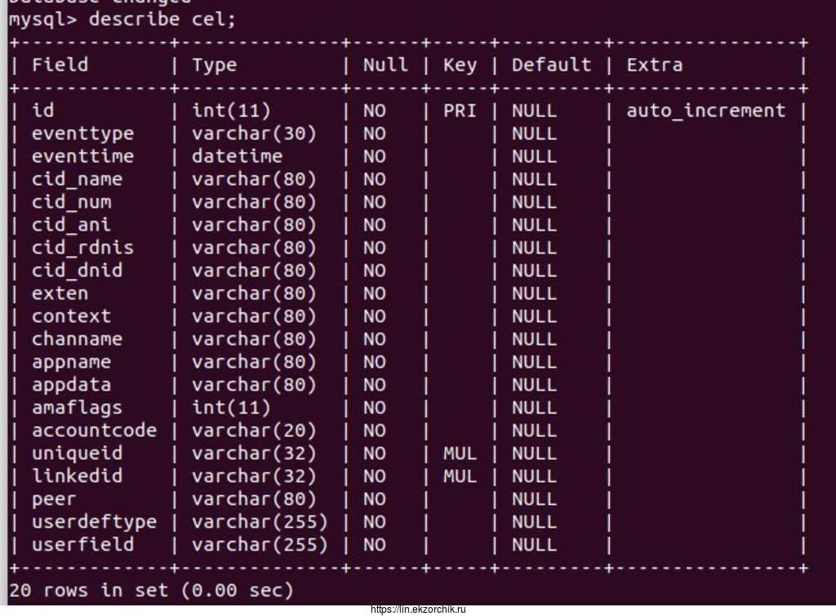Click the 'Field' column header
This screenshot has height=616, width=836.
click(x=60, y=65)
